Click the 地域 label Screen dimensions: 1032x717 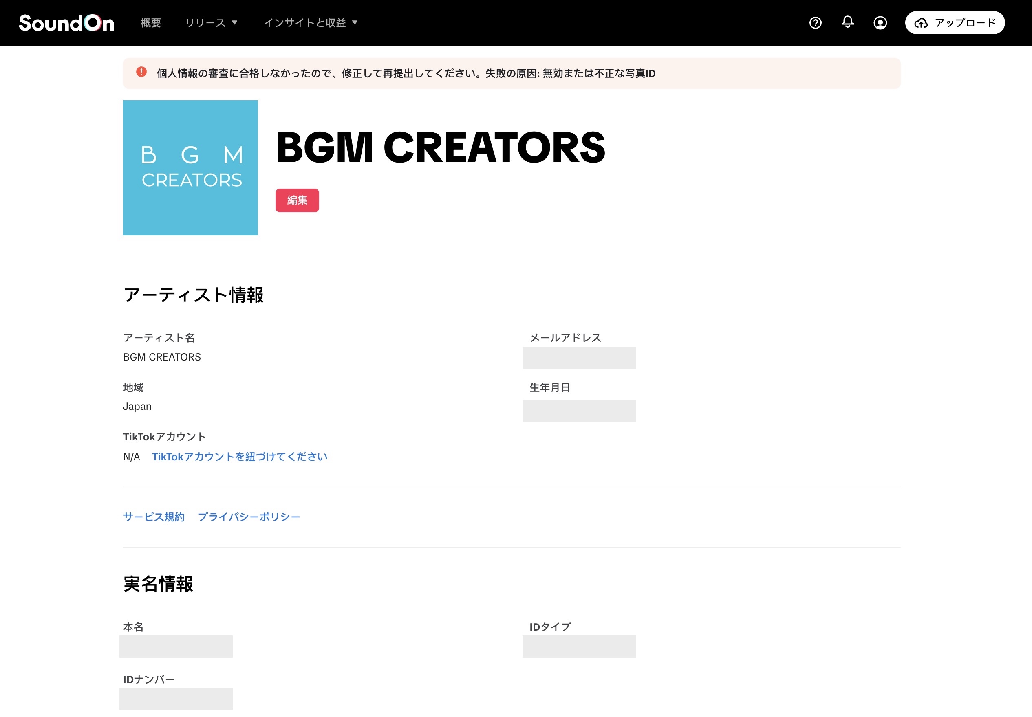tap(134, 387)
